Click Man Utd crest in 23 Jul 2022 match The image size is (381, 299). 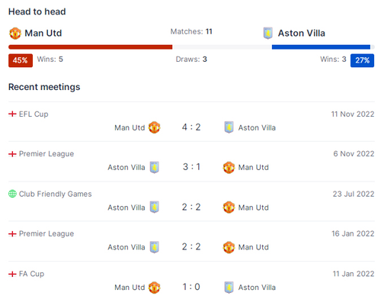click(x=229, y=207)
